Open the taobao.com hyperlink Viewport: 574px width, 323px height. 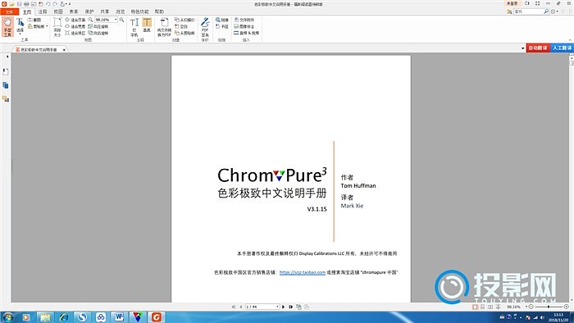(303, 272)
